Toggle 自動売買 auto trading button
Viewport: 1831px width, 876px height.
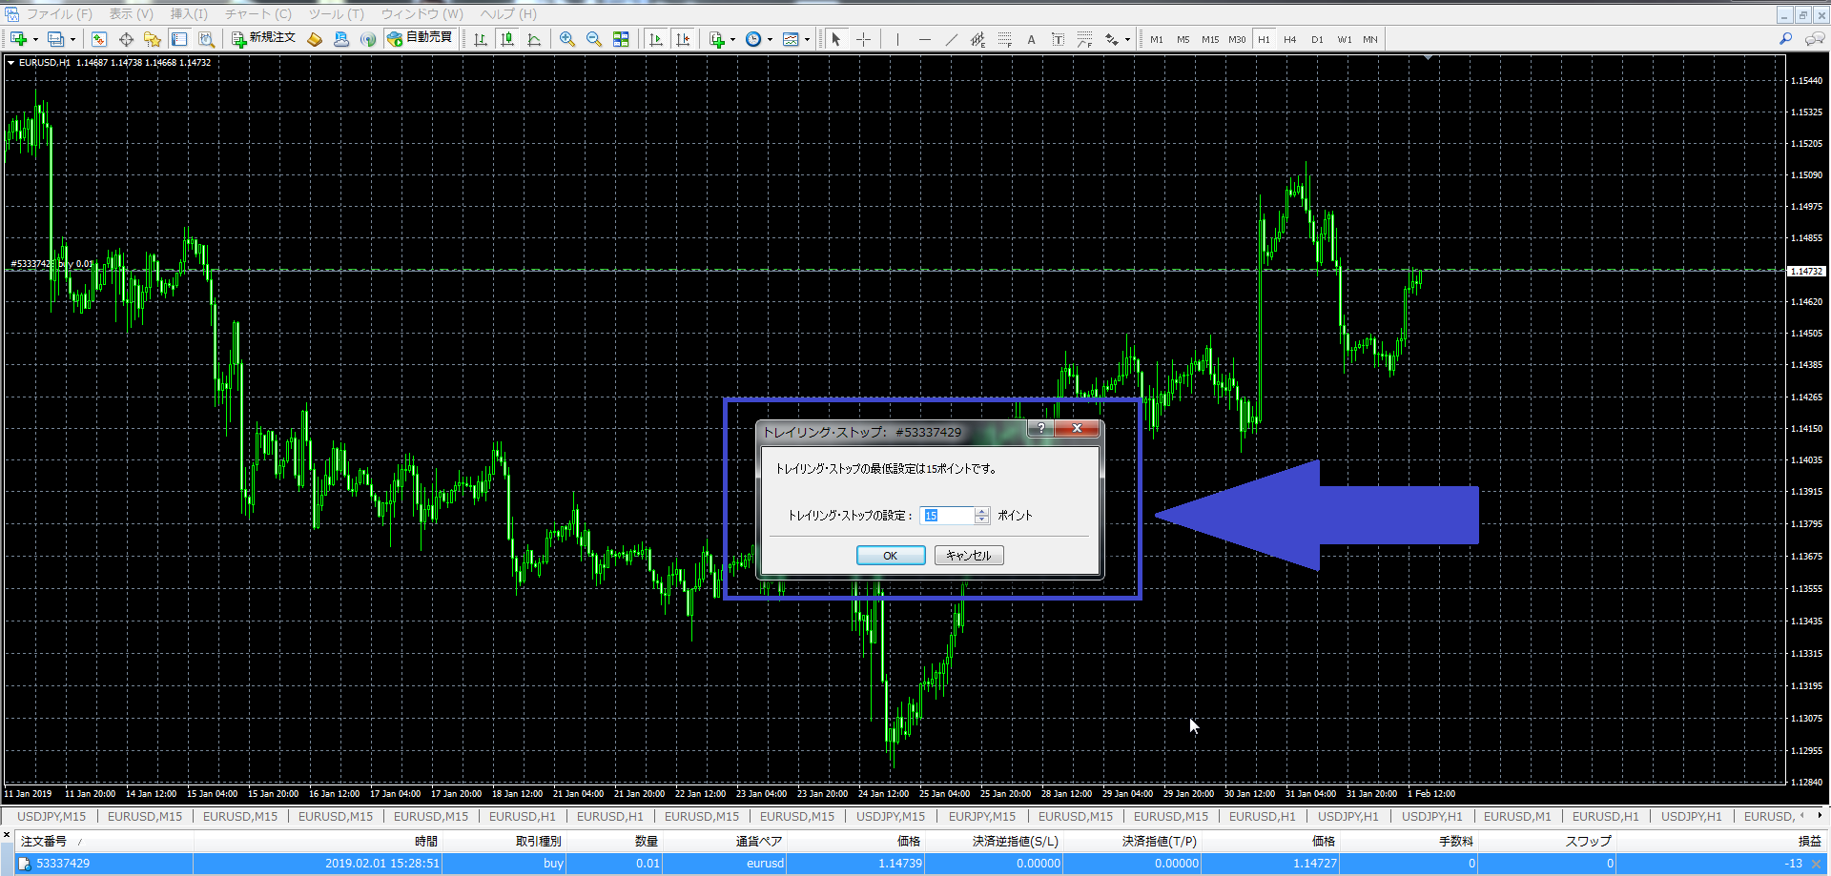tap(420, 38)
